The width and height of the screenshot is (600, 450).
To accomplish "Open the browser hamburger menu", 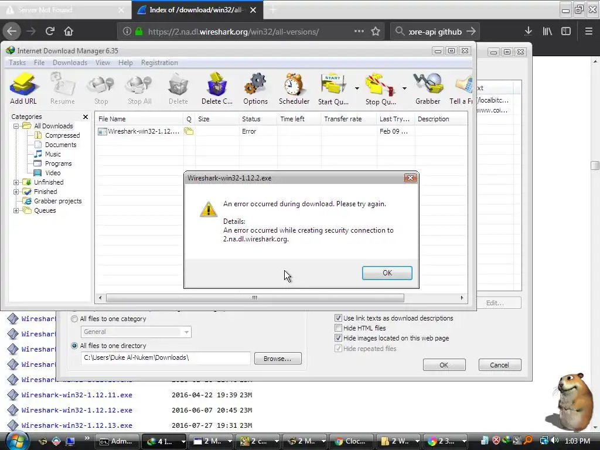I will (x=589, y=32).
